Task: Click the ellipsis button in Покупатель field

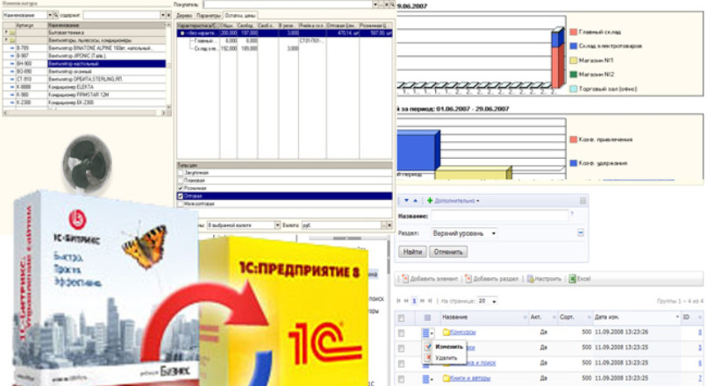Action: pyautogui.click(x=381, y=4)
